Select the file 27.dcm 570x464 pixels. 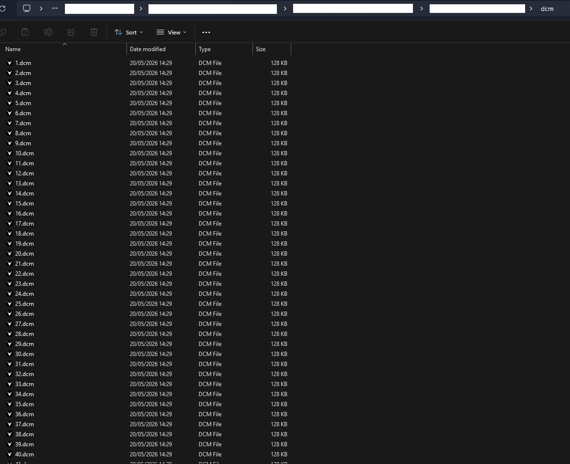click(24, 324)
